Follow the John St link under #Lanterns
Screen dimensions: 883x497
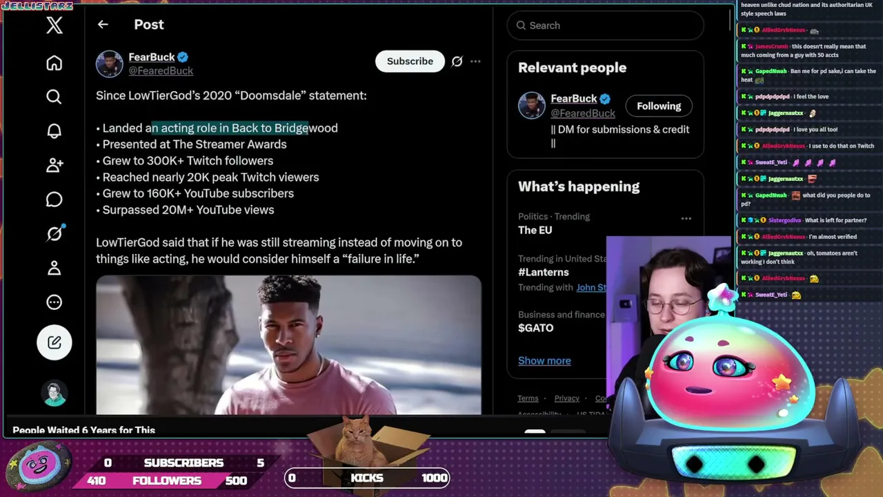pyautogui.click(x=591, y=288)
